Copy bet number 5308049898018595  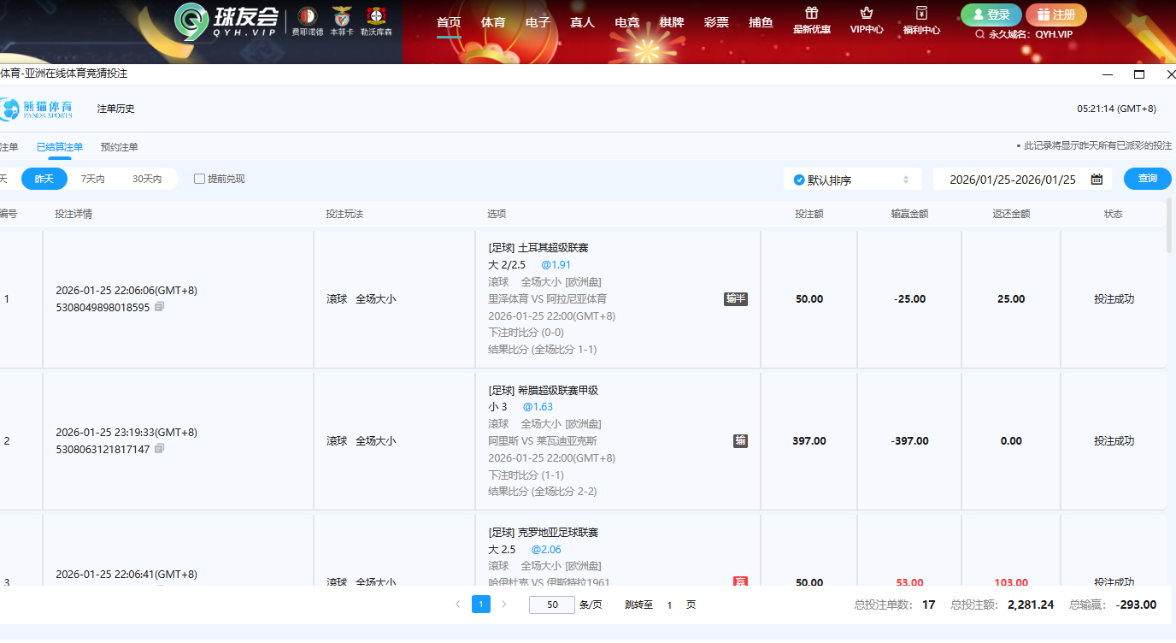160,307
